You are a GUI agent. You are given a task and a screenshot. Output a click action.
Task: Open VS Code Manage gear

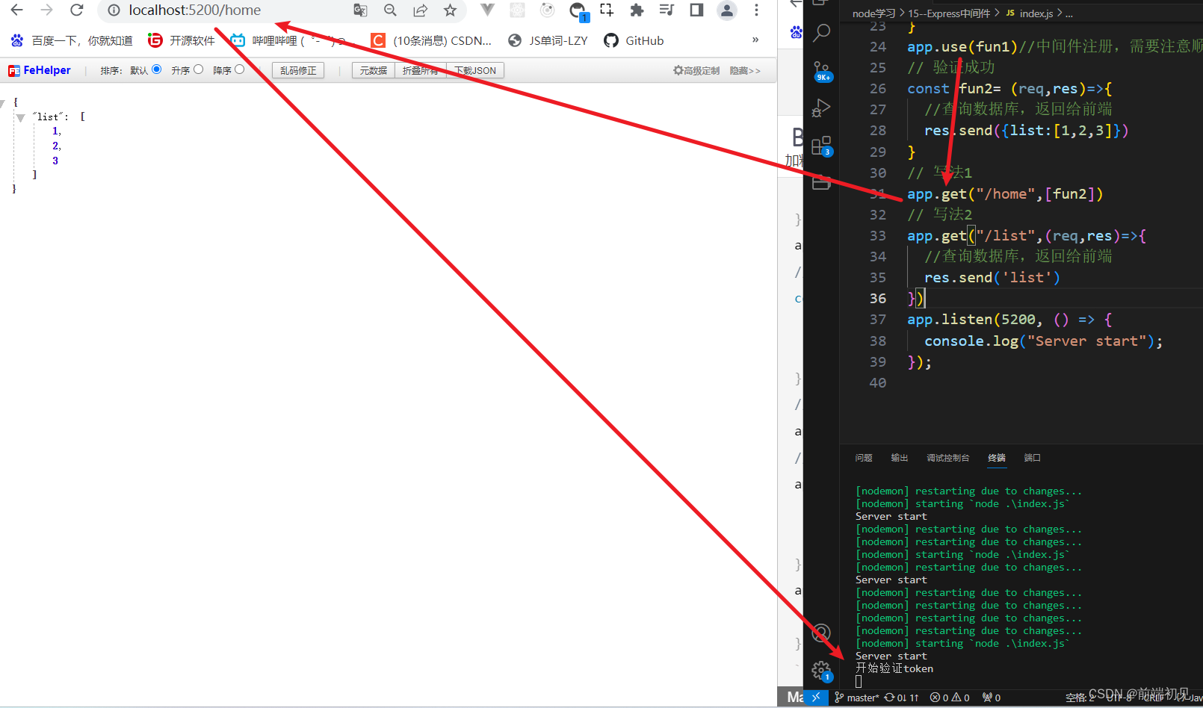tap(822, 671)
